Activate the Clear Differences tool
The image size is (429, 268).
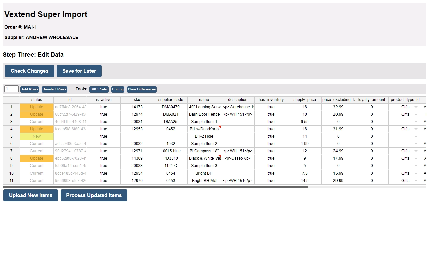coord(141,89)
